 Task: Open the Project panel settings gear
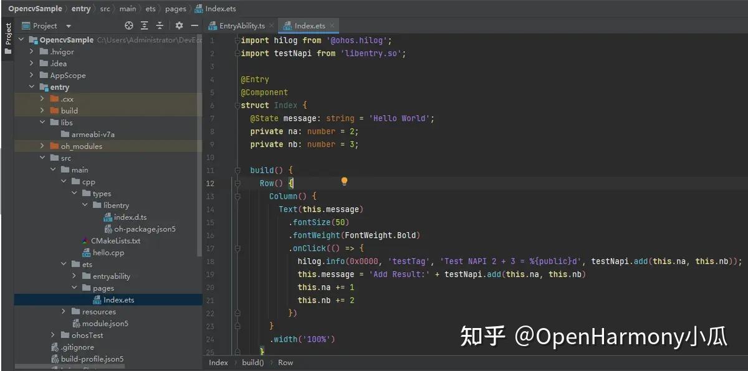[178, 26]
